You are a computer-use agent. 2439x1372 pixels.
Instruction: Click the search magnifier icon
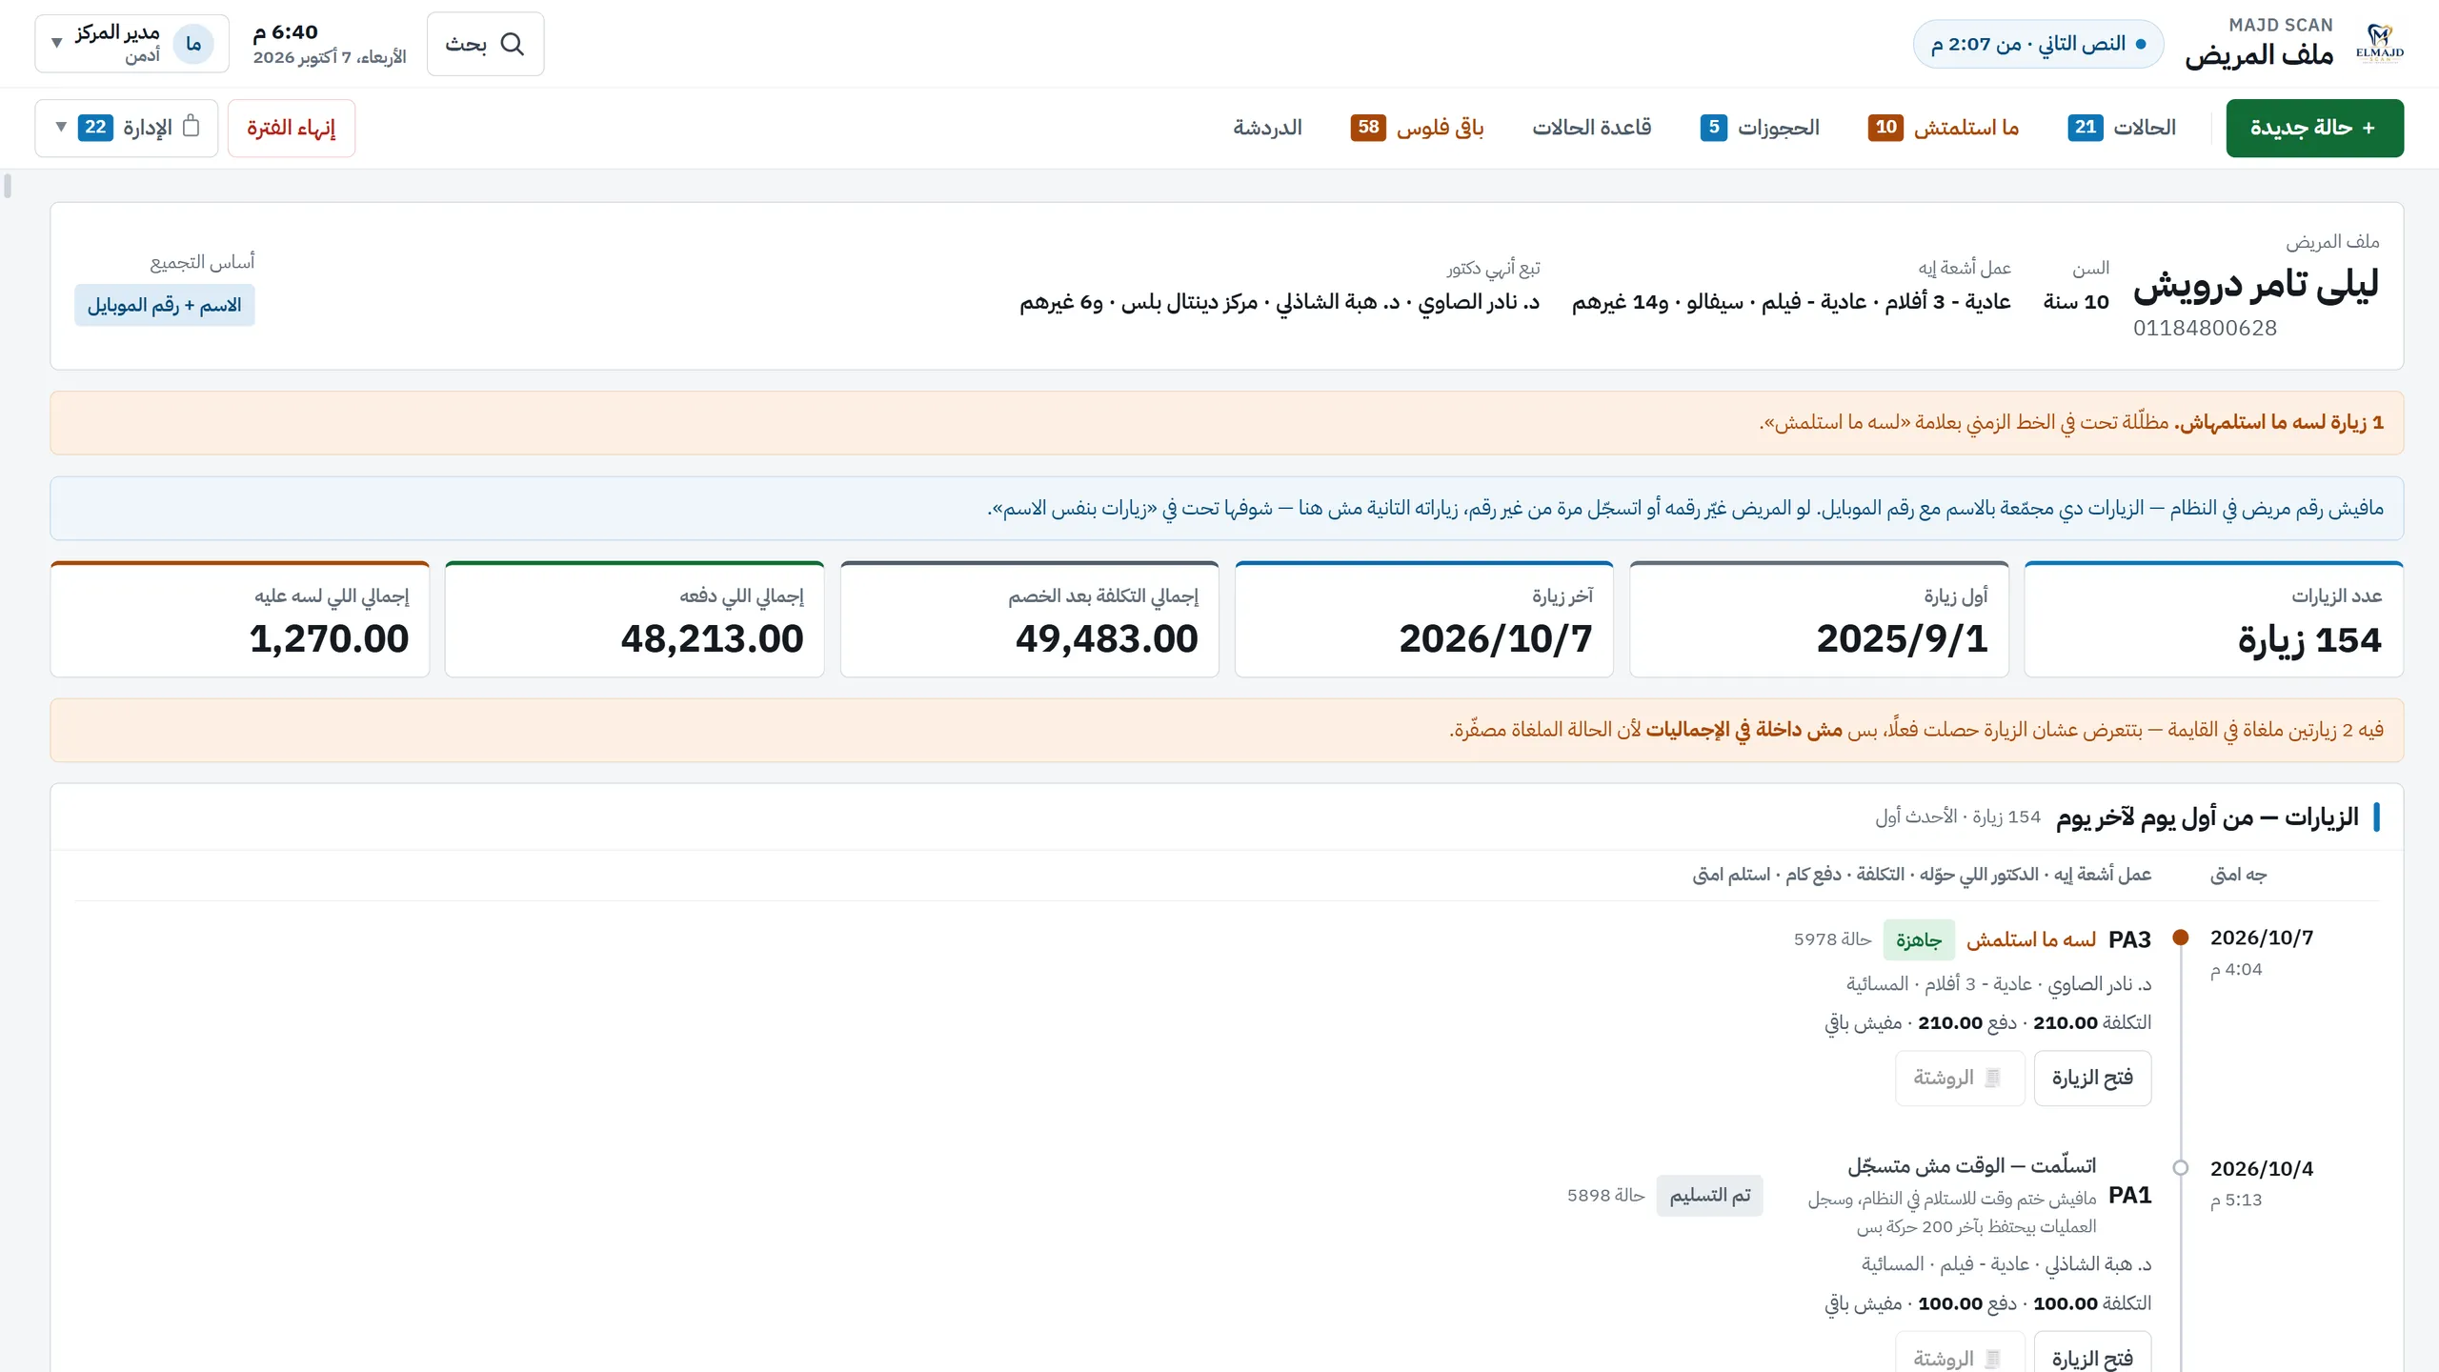pyautogui.click(x=513, y=44)
